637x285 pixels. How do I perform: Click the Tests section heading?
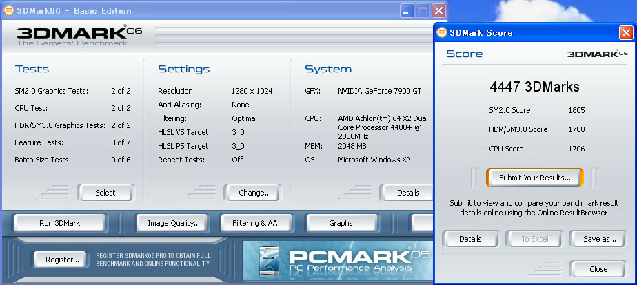pyautogui.click(x=32, y=69)
